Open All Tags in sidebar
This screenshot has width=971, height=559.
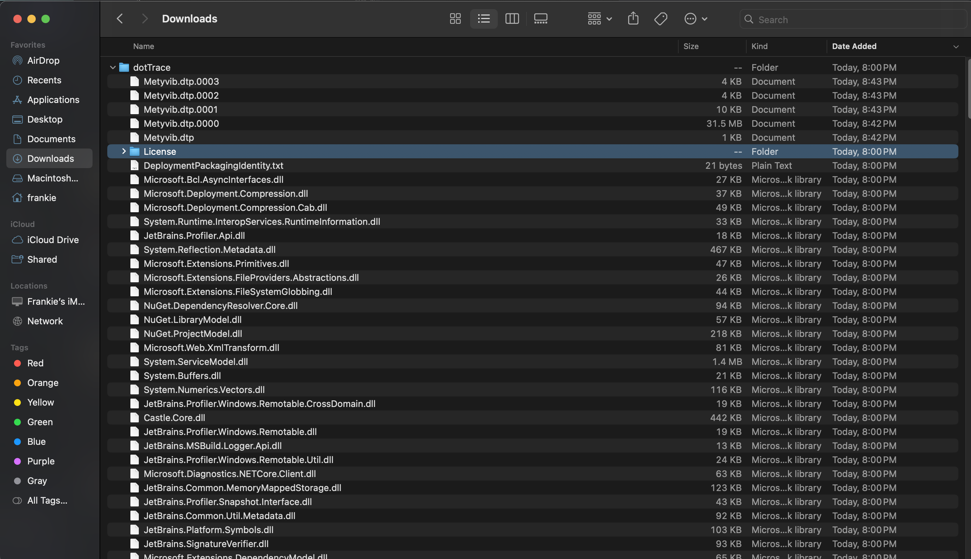click(49, 500)
